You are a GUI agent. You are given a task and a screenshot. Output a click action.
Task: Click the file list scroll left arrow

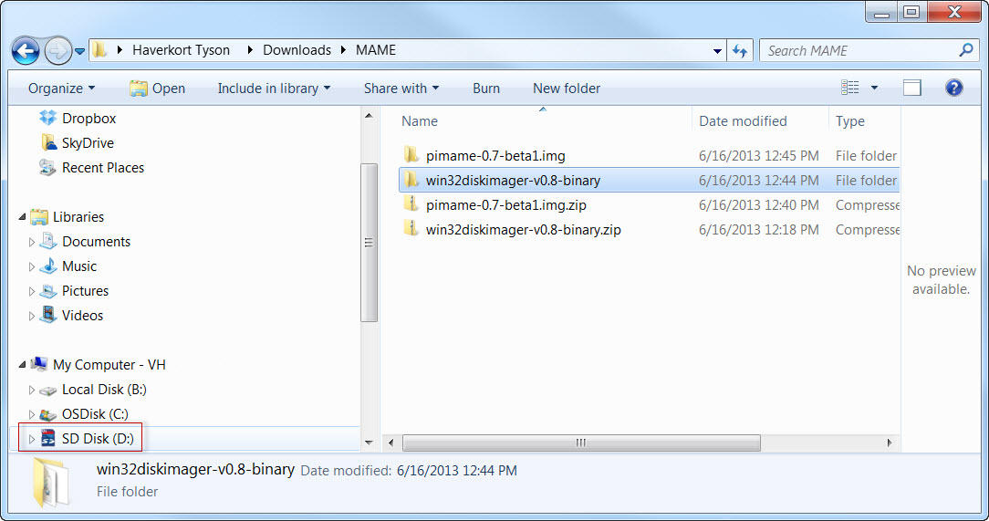(x=391, y=443)
